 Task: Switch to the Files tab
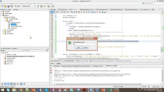tap(9, 10)
